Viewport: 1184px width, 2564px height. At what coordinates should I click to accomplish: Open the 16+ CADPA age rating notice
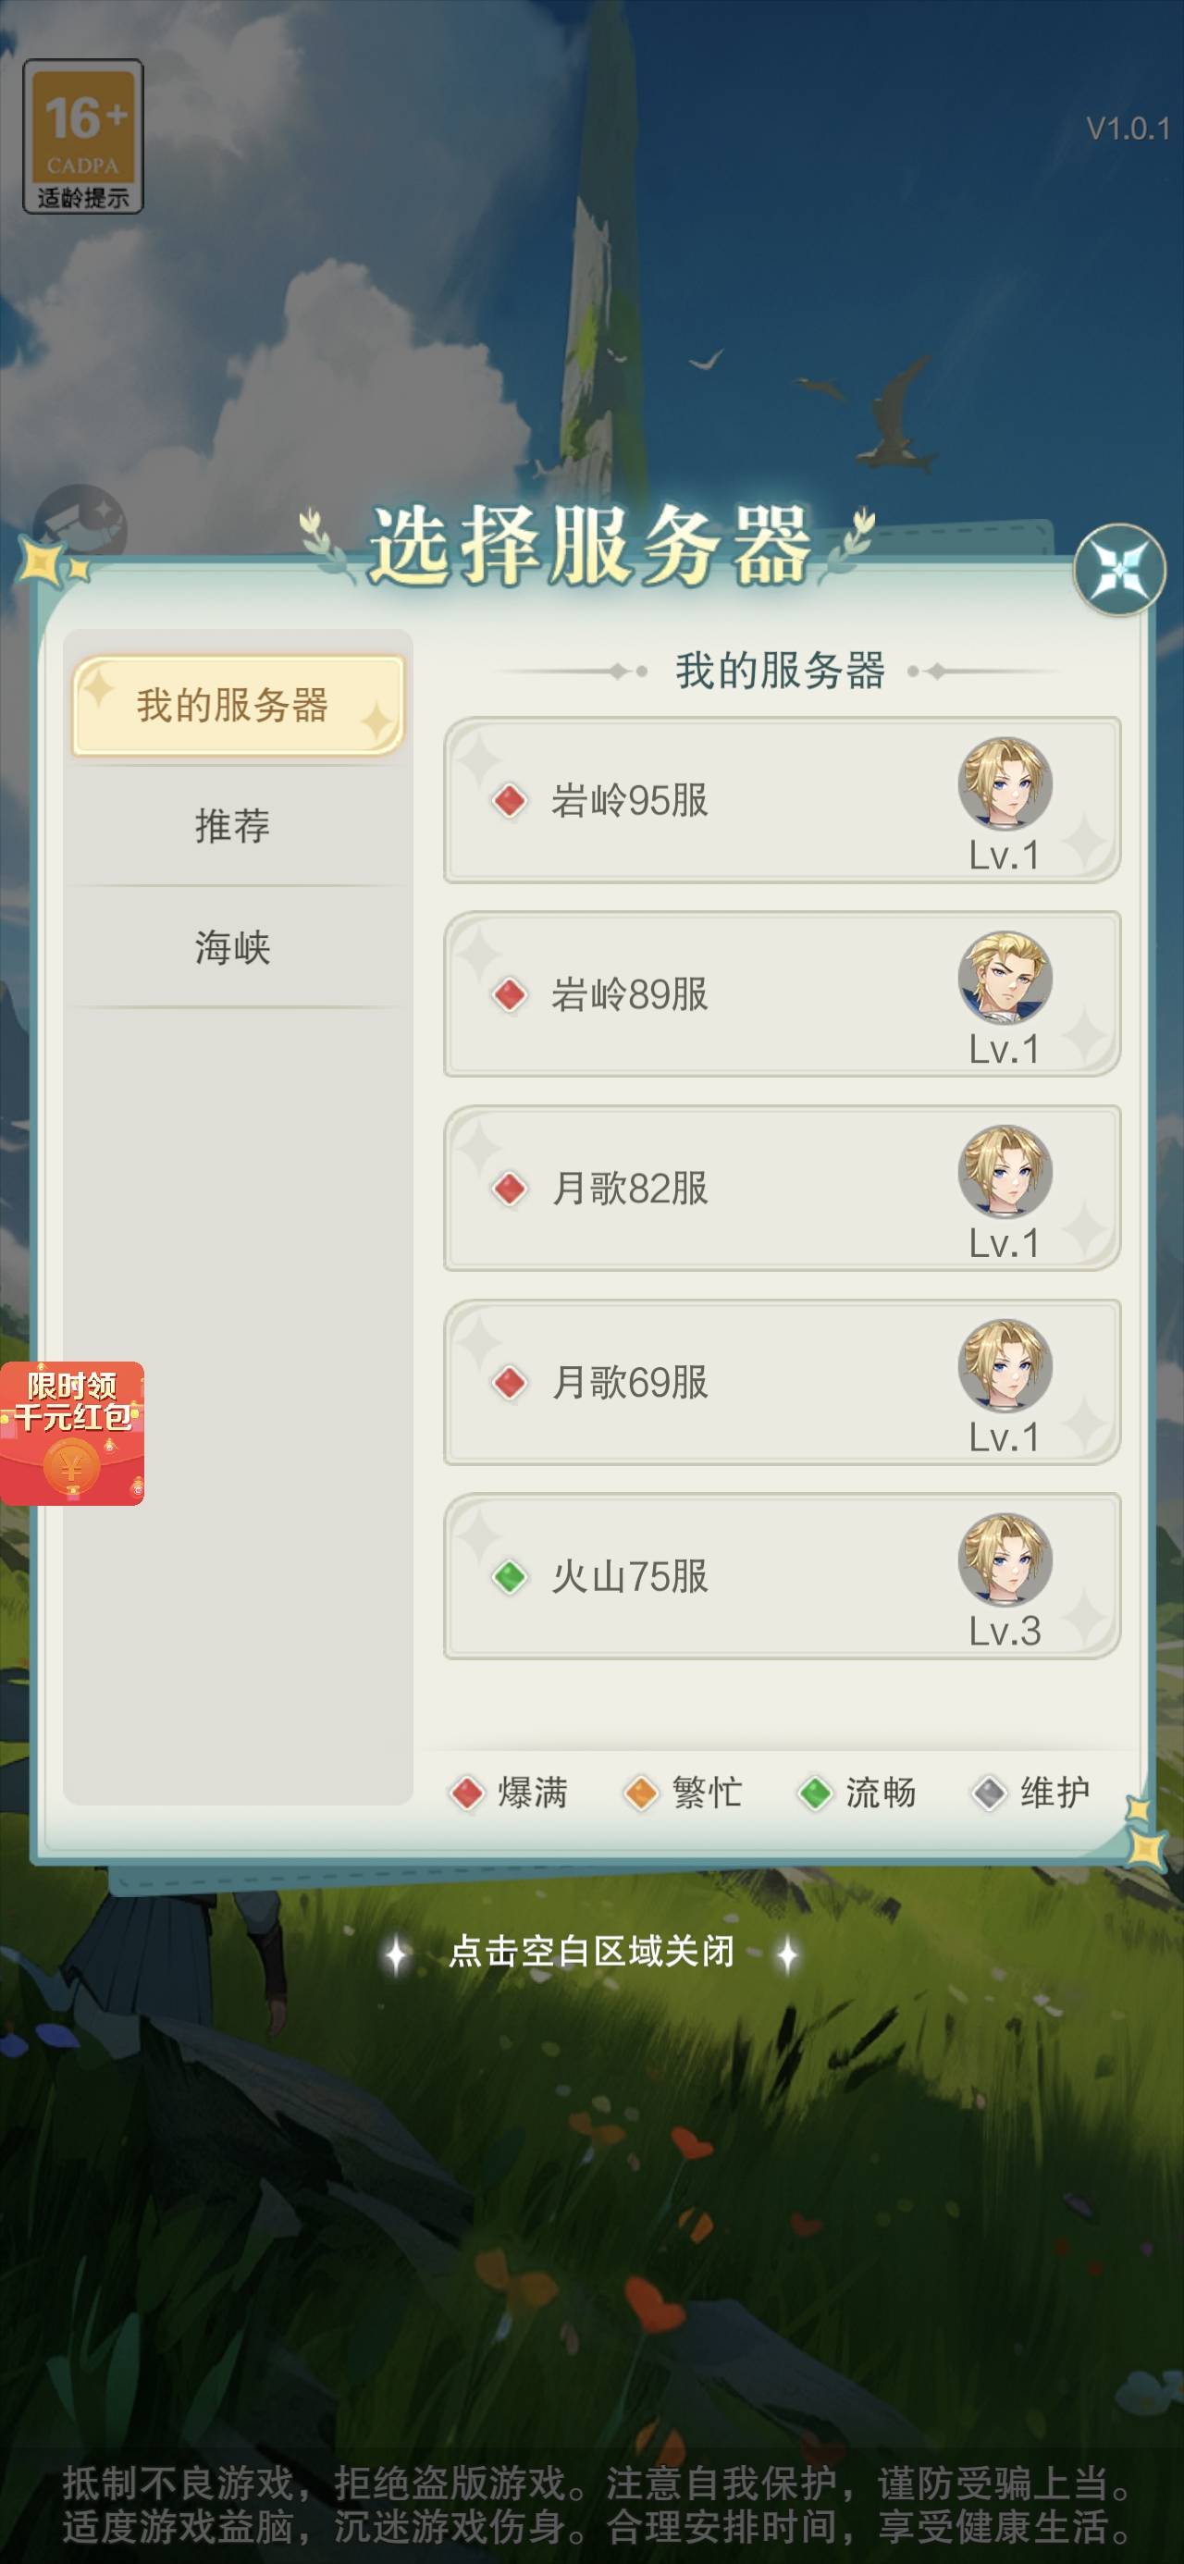point(83,136)
